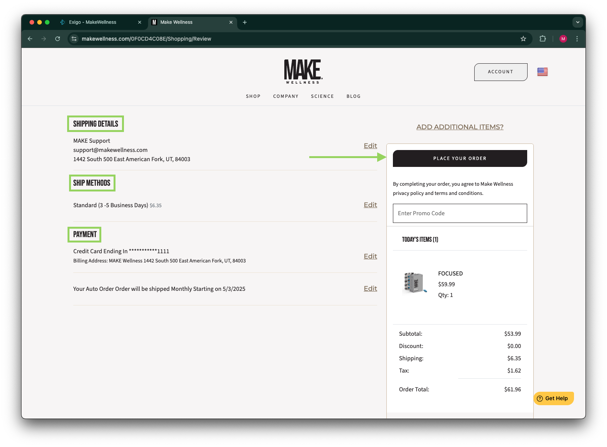Focus the Enter Promo Code field
The height and width of the screenshot is (447, 607).
[x=460, y=213]
